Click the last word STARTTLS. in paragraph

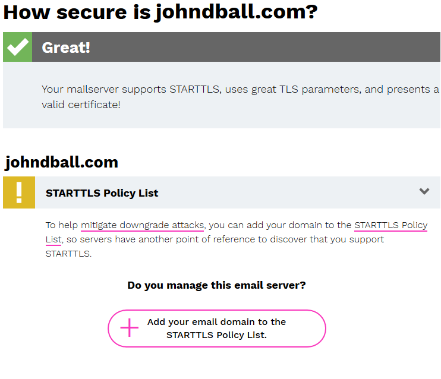coord(68,254)
